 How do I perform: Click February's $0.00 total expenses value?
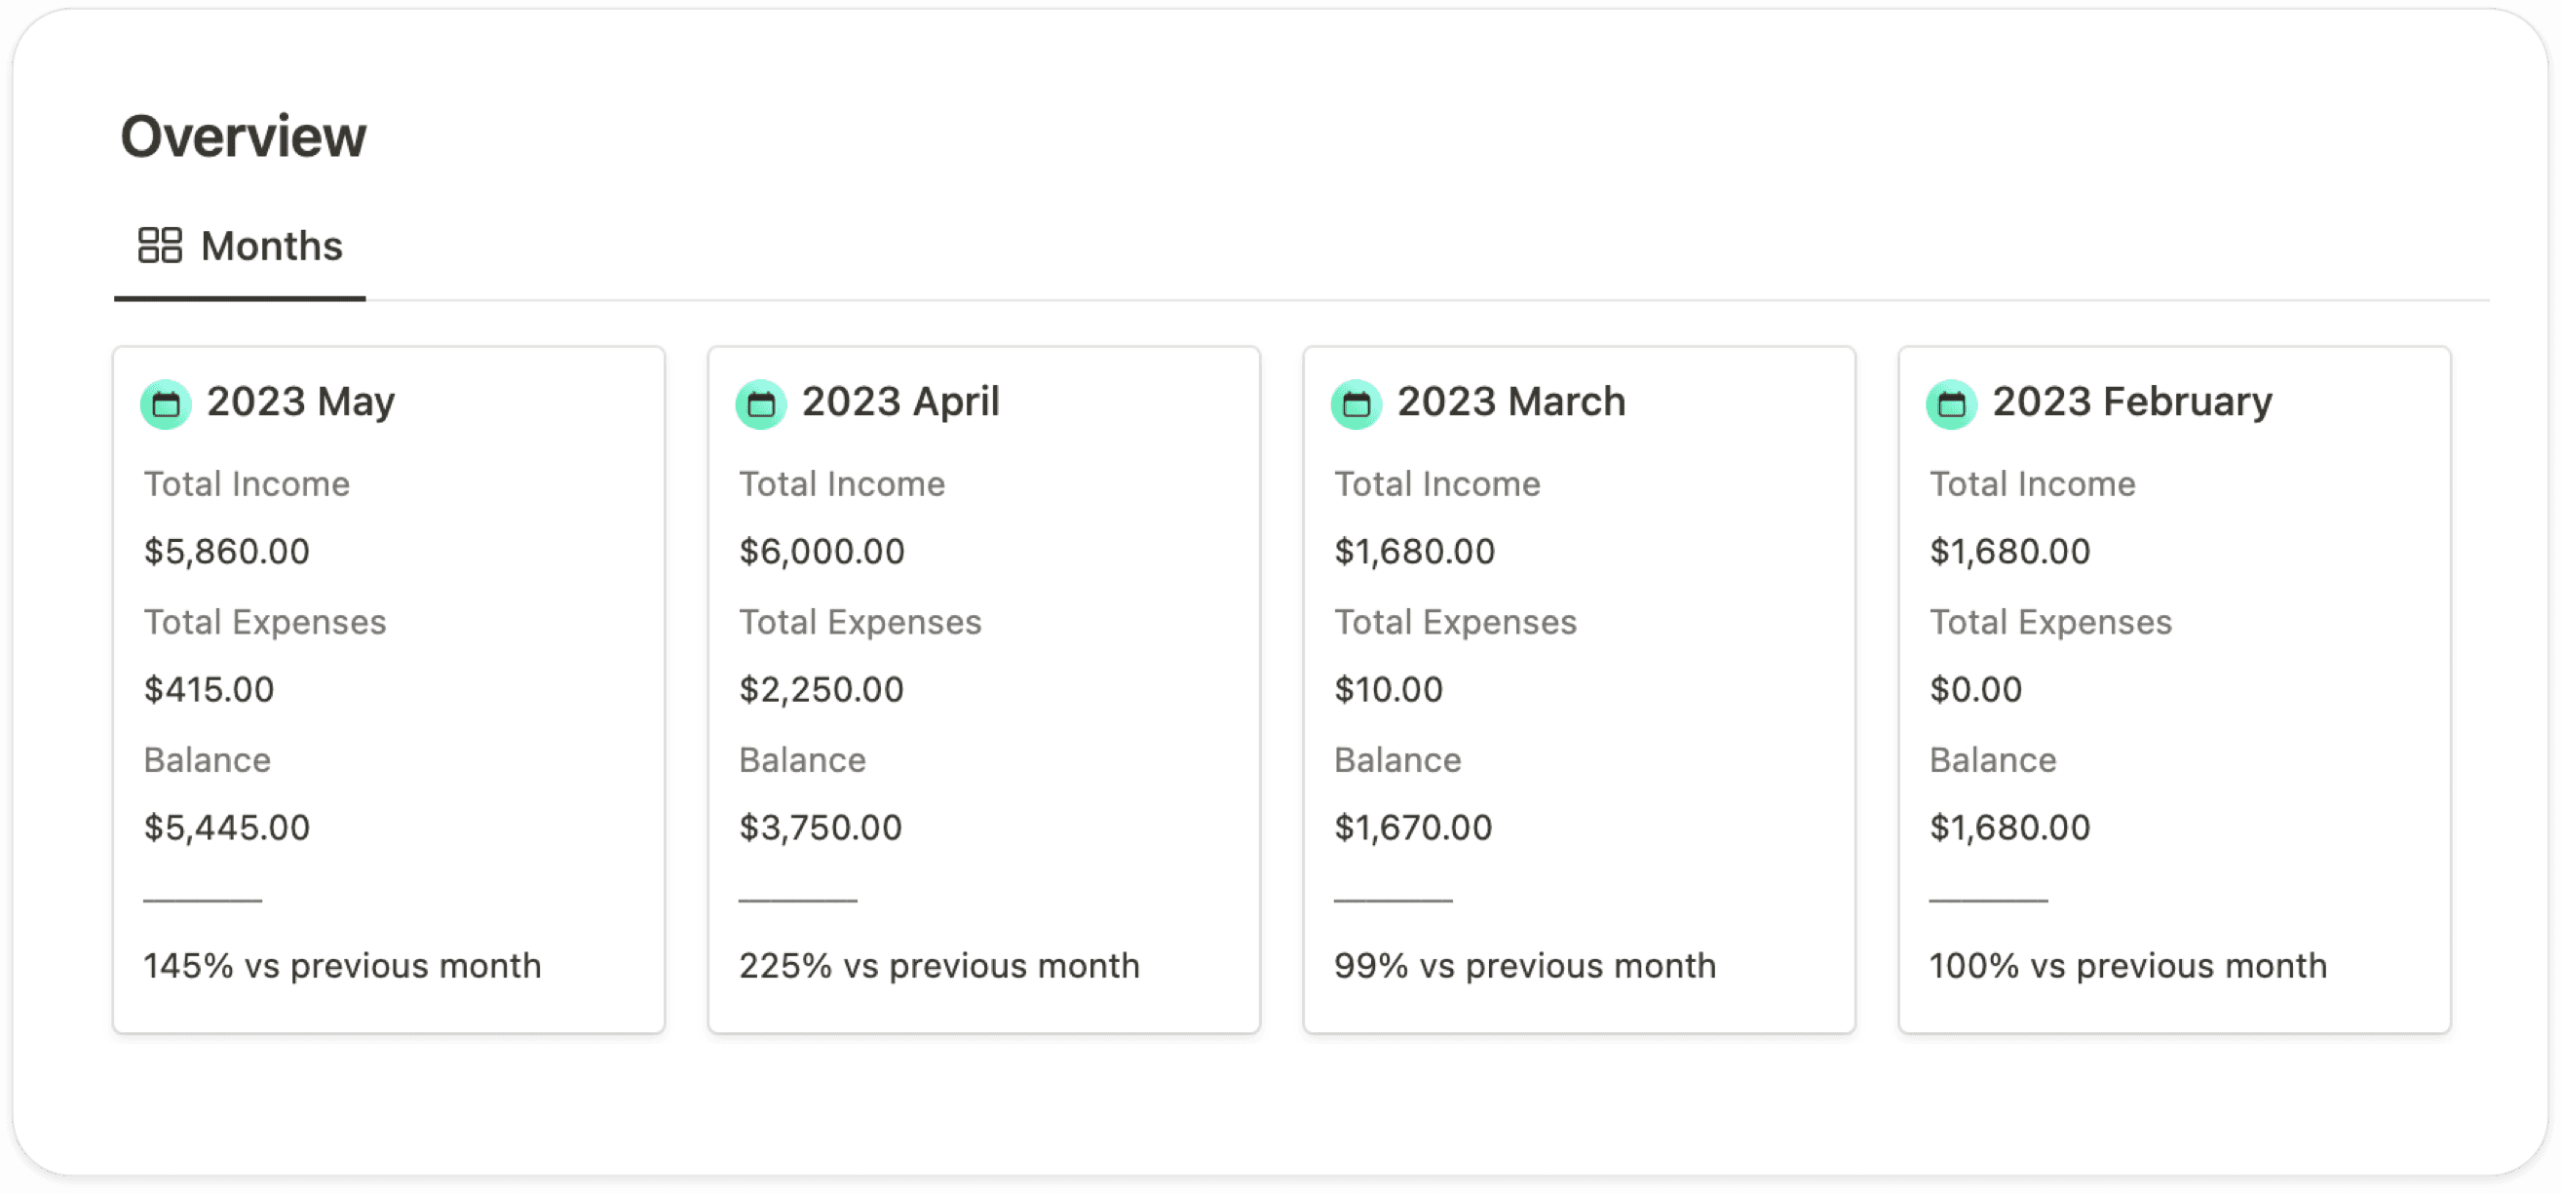click(1975, 689)
